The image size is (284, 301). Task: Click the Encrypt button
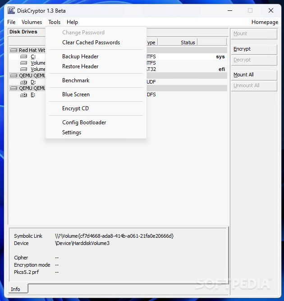pyautogui.click(x=254, y=49)
